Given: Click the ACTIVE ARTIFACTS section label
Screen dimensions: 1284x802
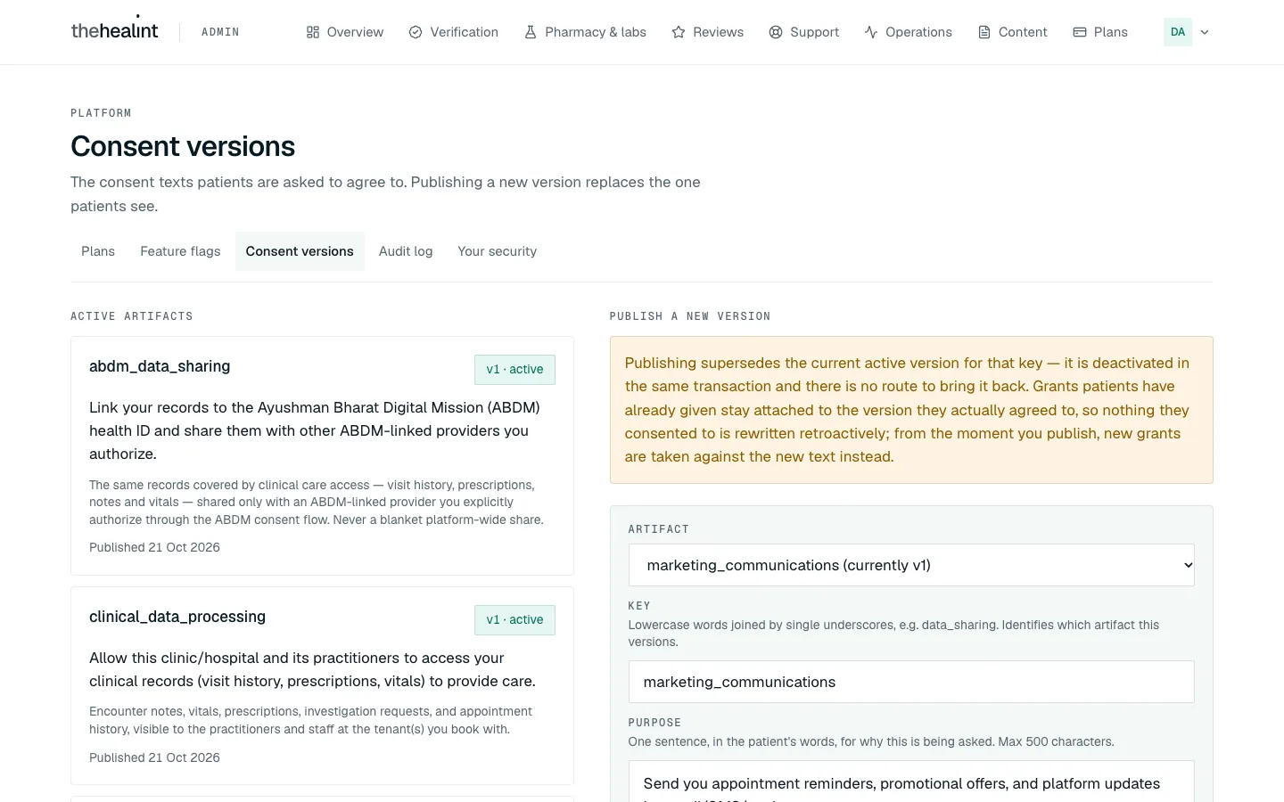Looking at the screenshot, I should pyautogui.click(x=132, y=316).
